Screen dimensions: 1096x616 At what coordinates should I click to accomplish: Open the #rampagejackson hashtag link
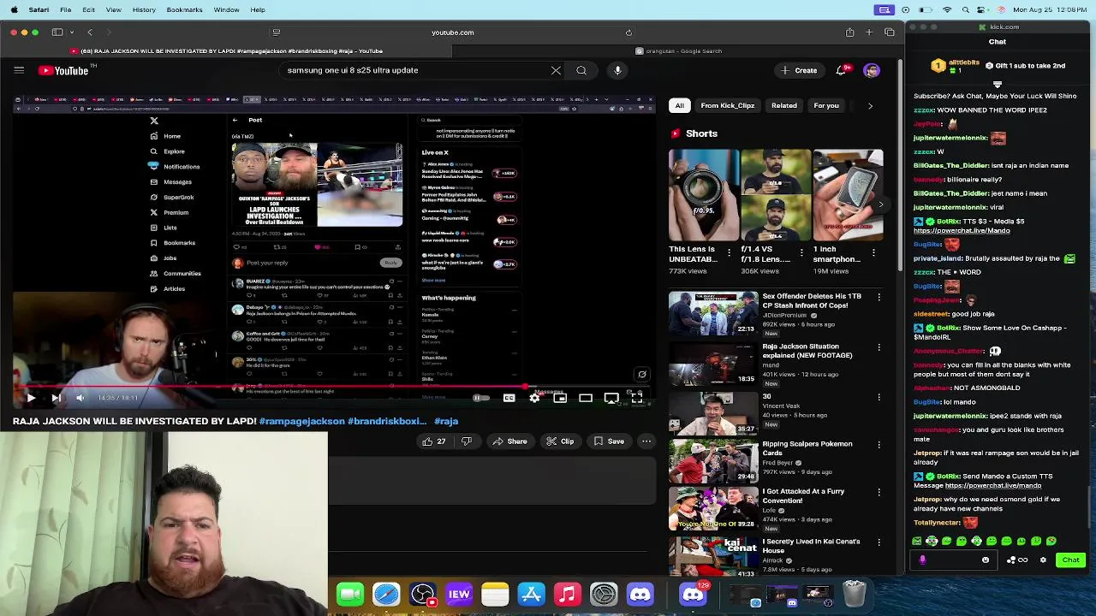pyautogui.click(x=301, y=421)
